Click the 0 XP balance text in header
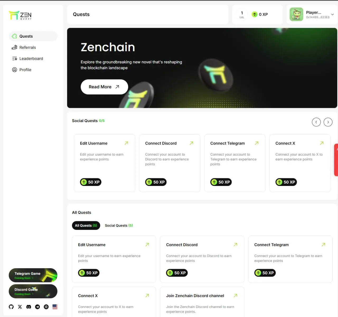338x317 pixels. 263,14
